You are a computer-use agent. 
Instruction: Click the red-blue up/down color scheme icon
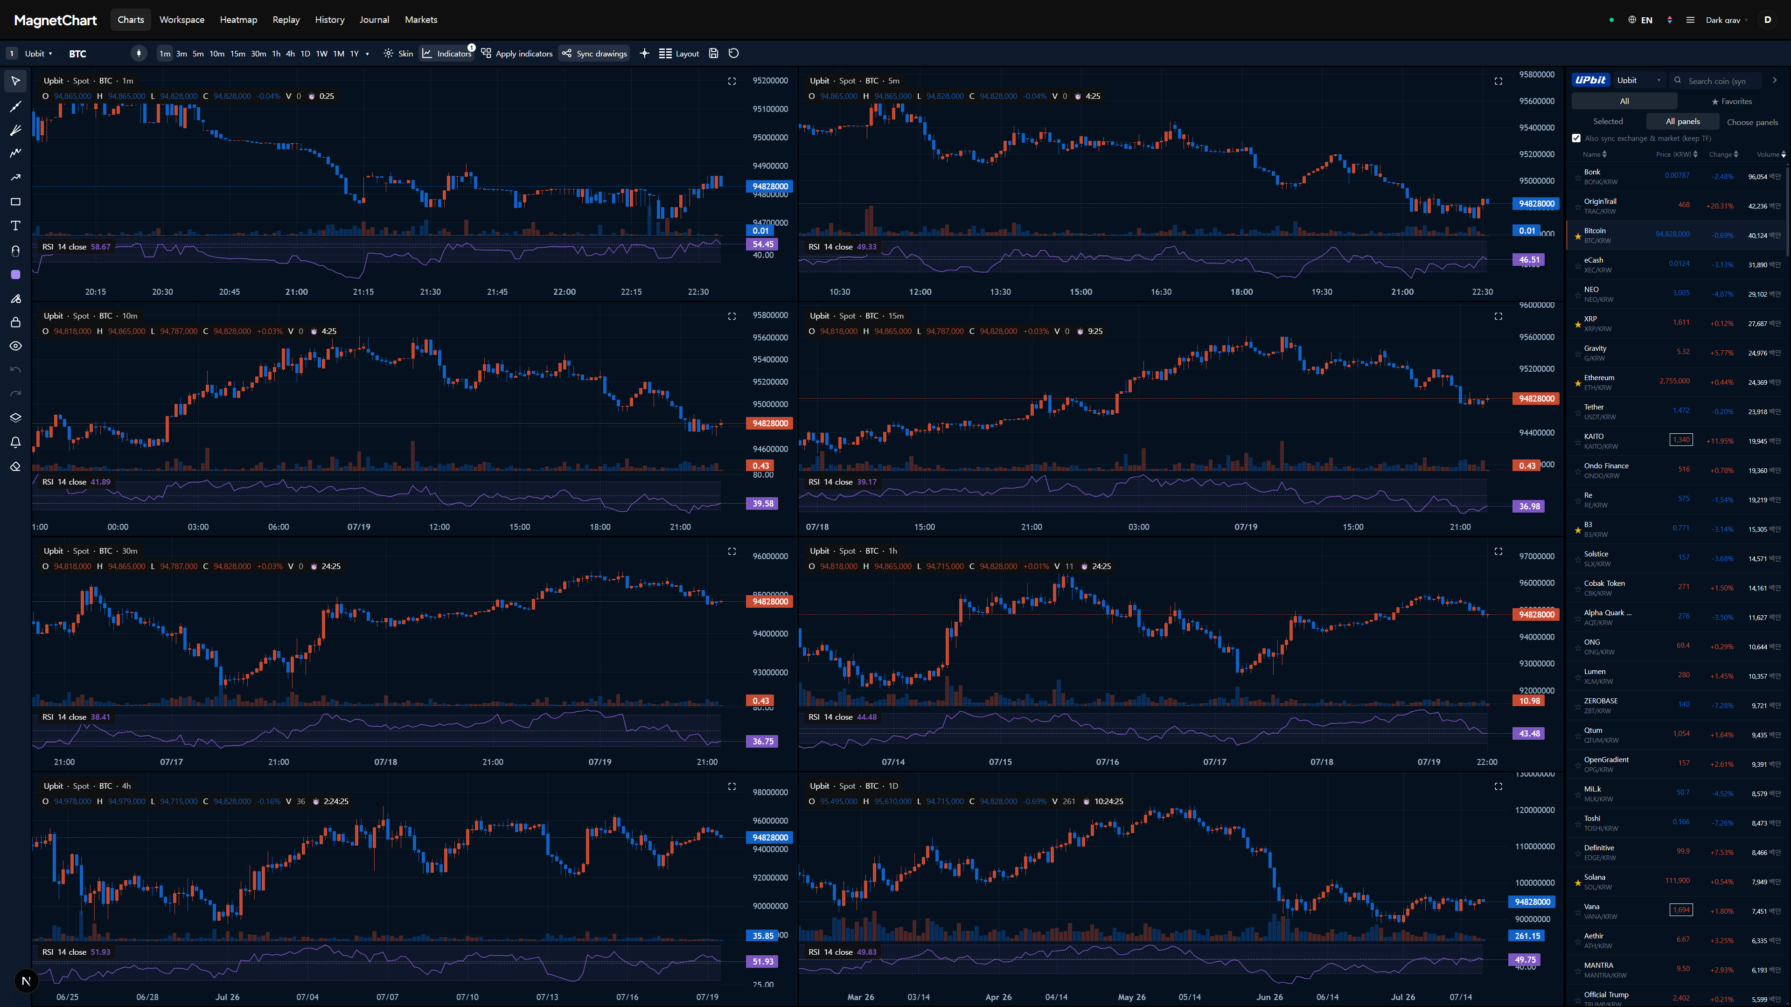tap(1669, 20)
